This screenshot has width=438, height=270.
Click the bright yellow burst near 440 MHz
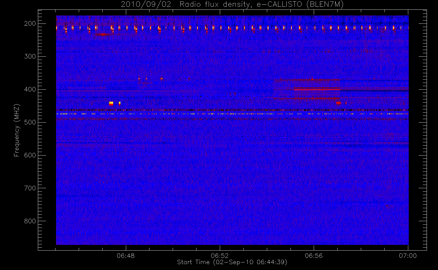(x=111, y=103)
